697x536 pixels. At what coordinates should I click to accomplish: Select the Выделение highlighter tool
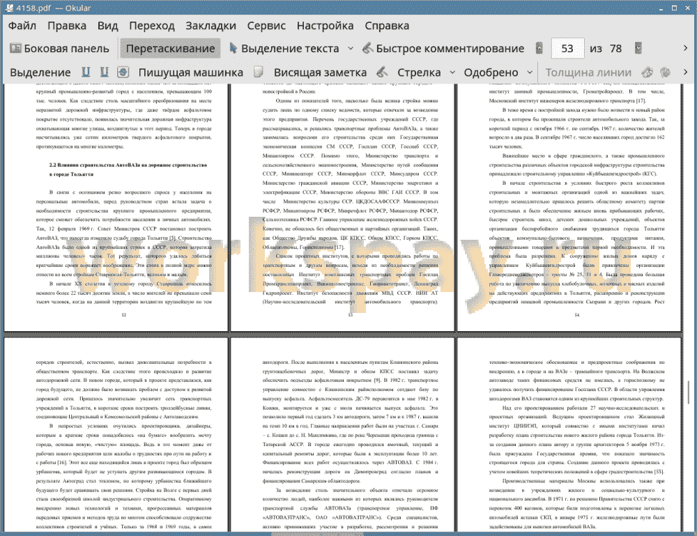[40, 72]
